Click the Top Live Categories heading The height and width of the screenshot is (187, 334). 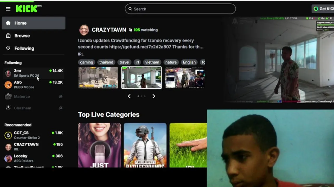click(109, 115)
